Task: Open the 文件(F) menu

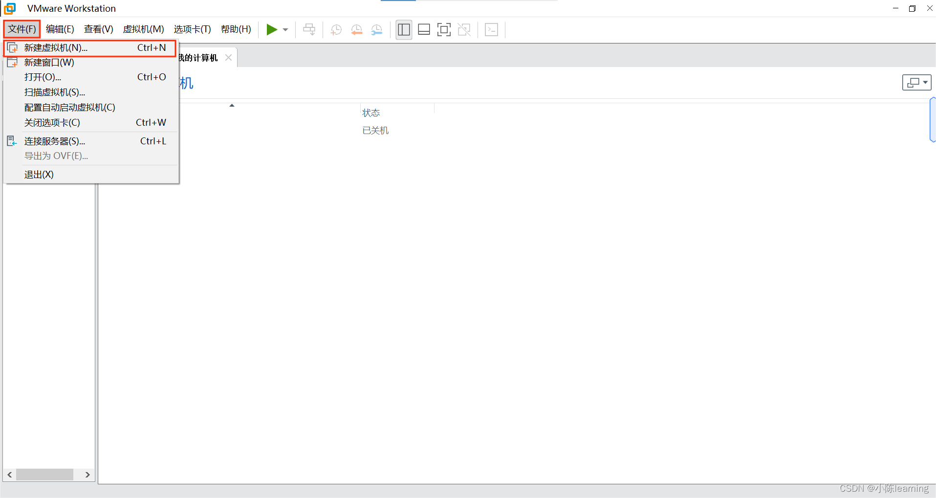Action: (22, 29)
